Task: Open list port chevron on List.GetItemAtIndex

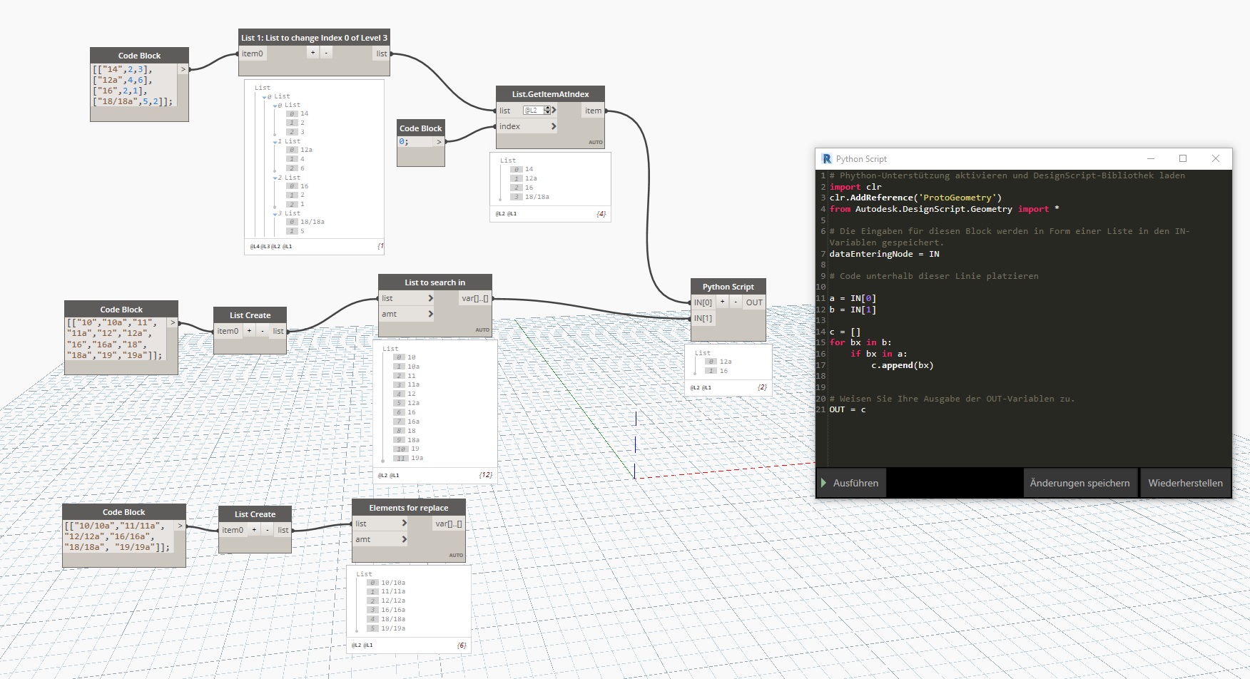Action: click(554, 110)
